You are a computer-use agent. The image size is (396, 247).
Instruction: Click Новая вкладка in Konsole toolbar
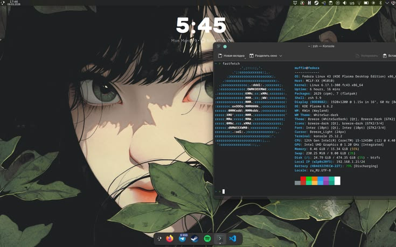coord(231,56)
